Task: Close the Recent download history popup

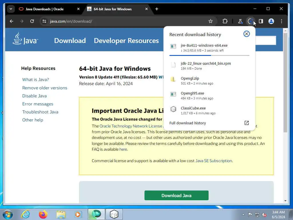Action: pyautogui.click(x=246, y=34)
